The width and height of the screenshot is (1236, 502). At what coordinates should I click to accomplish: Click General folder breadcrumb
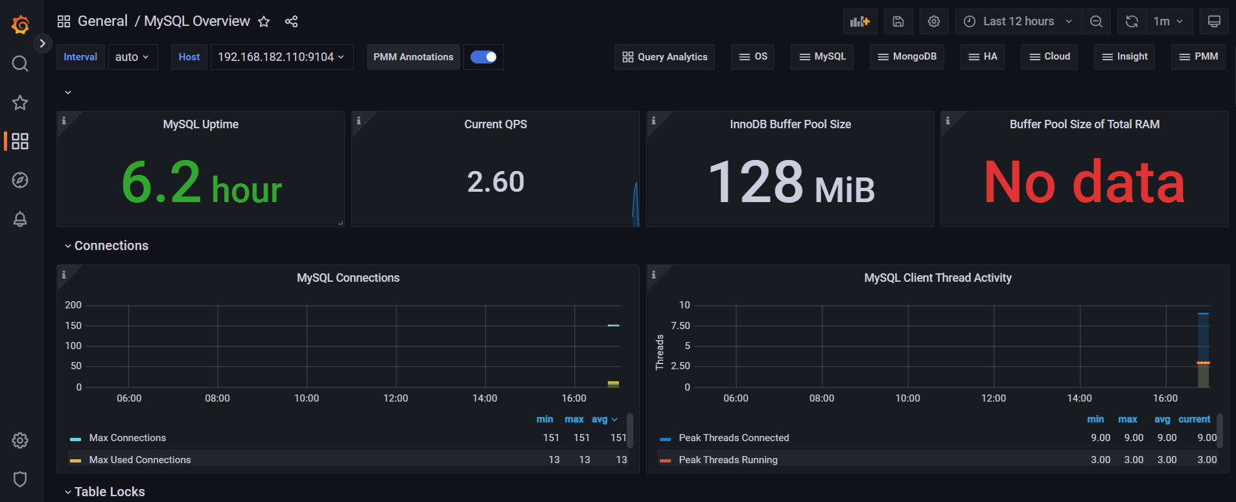click(102, 21)
